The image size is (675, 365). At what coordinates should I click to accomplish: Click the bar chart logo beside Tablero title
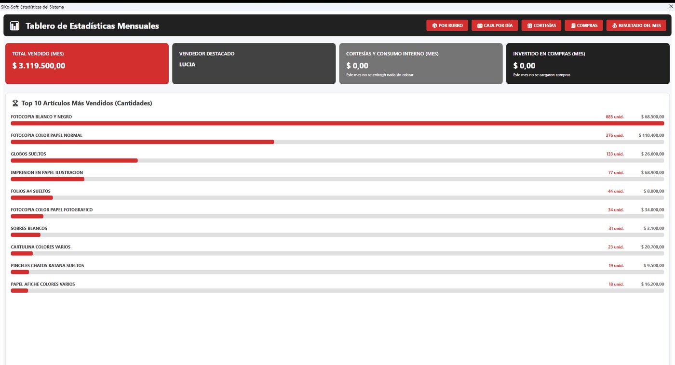click(x=14, y=26)
